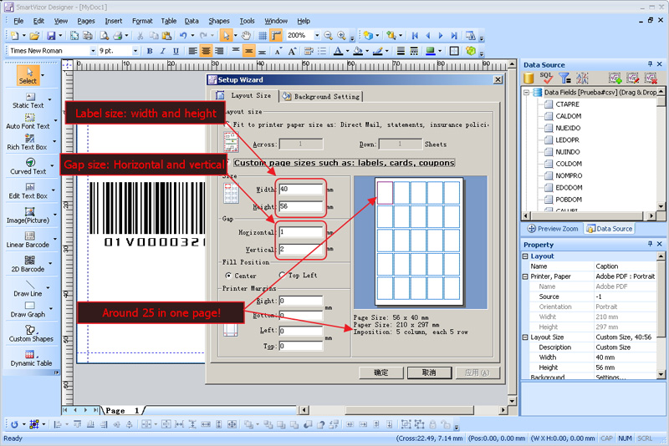
Task: Toggle Bold formatting
Action: pos(150,51)
